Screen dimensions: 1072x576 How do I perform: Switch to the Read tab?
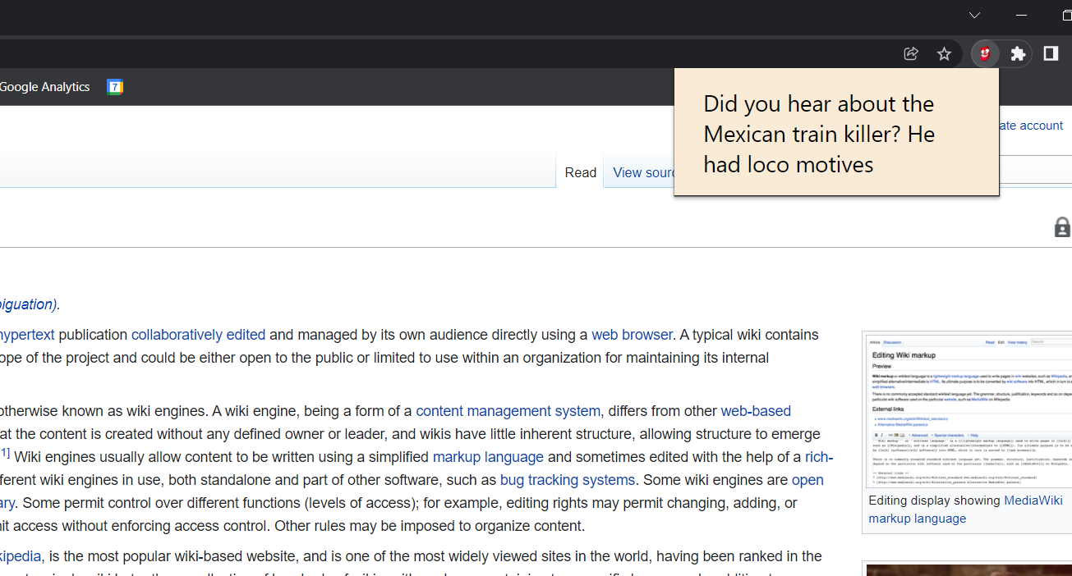[x=580, y=172]
